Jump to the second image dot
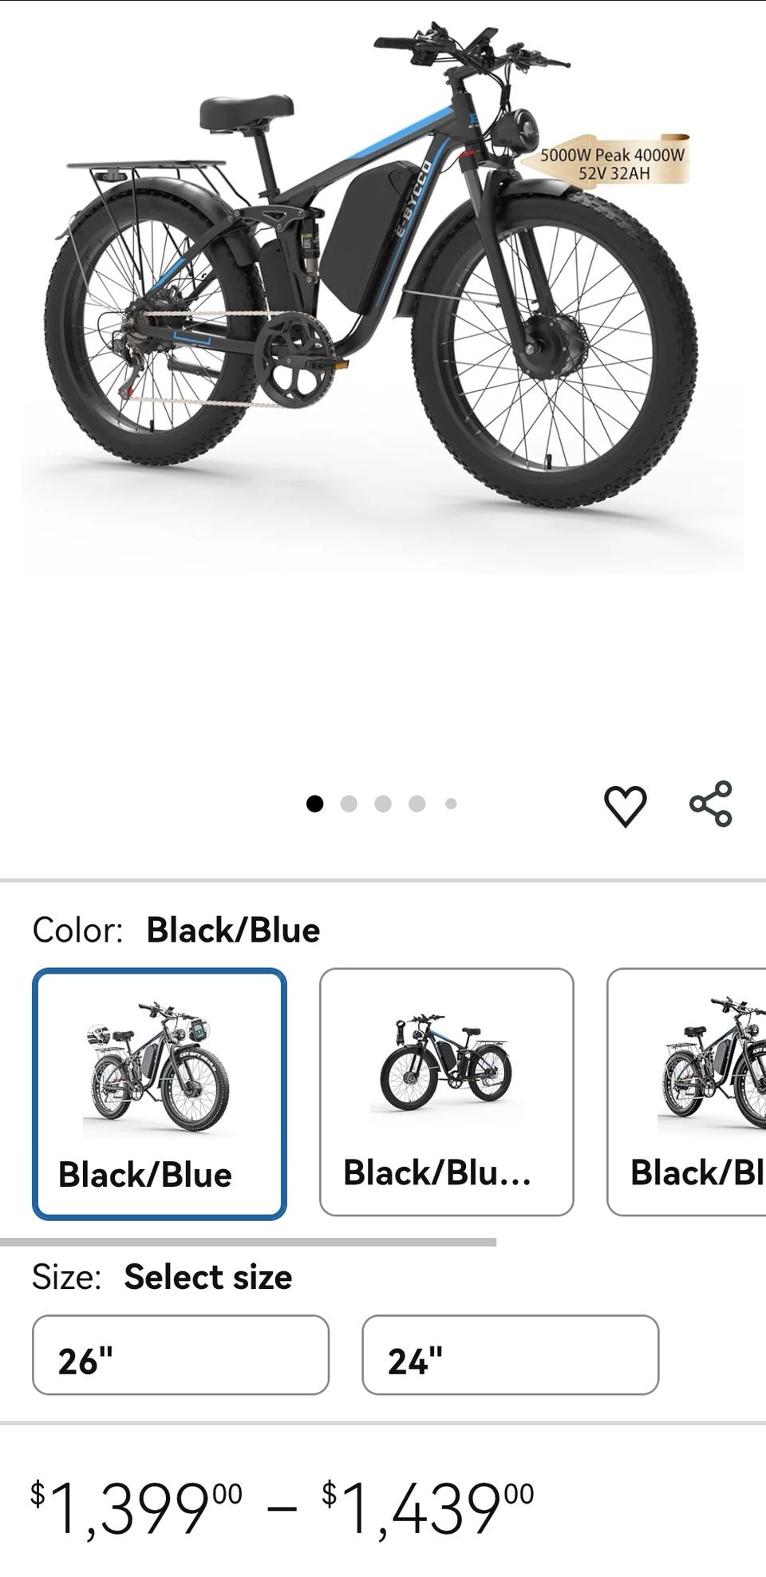 tap(349, 804)
